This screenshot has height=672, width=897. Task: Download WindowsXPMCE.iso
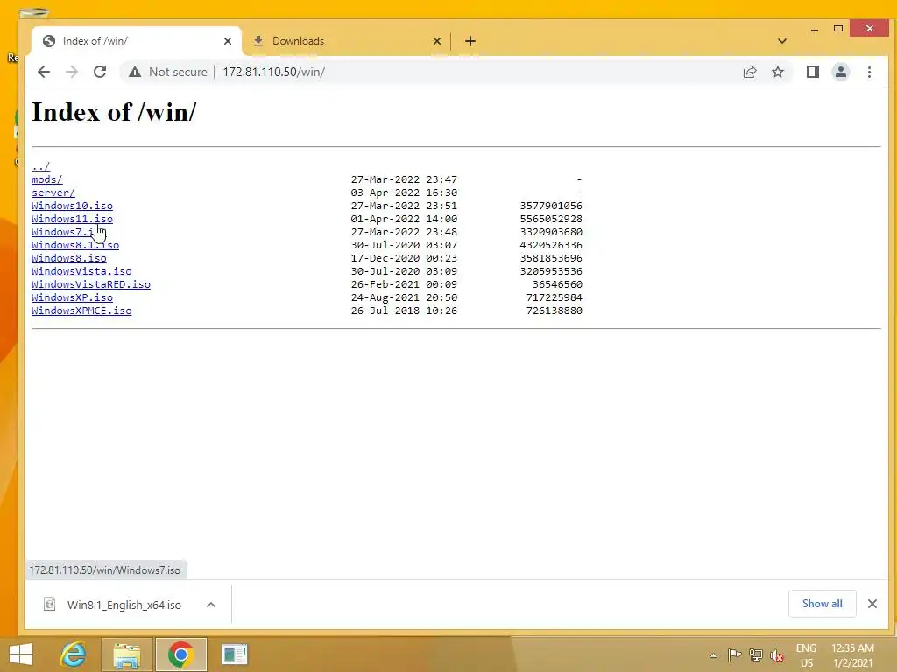81,311
